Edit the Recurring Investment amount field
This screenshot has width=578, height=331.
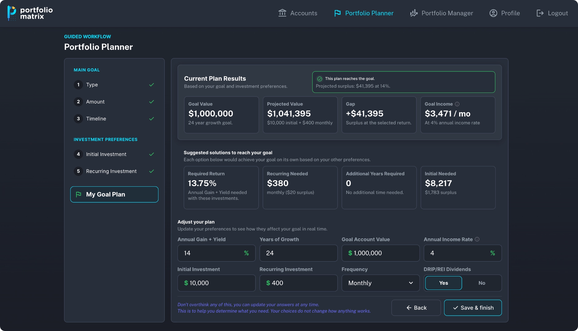coord(299,283)
